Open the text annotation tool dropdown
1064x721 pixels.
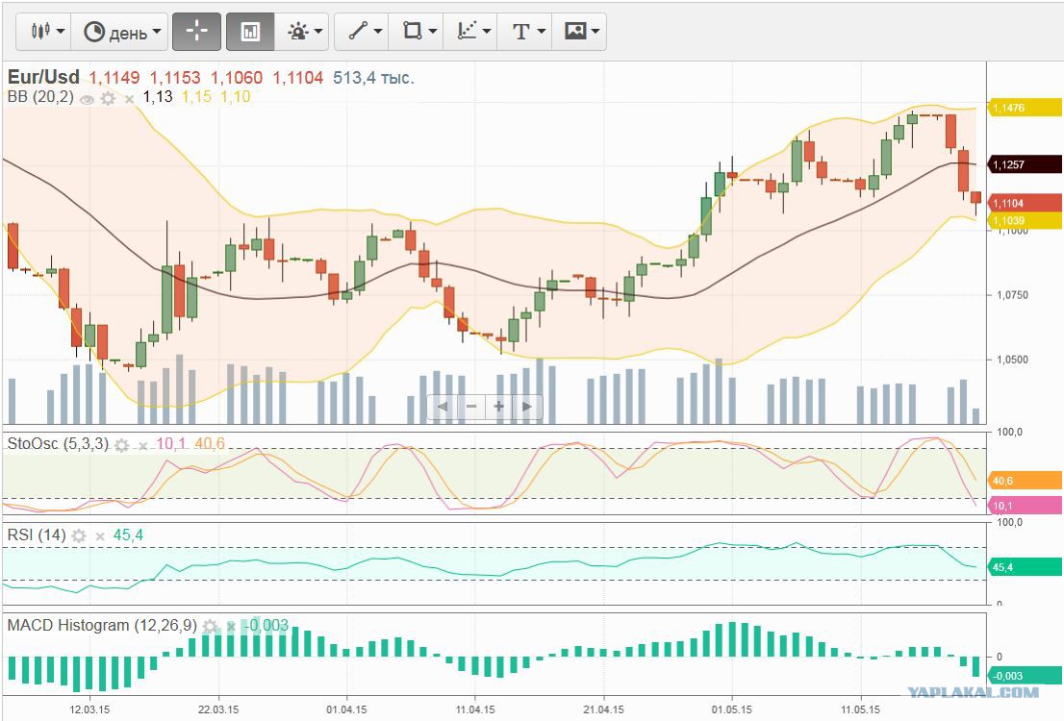point(524,31)
